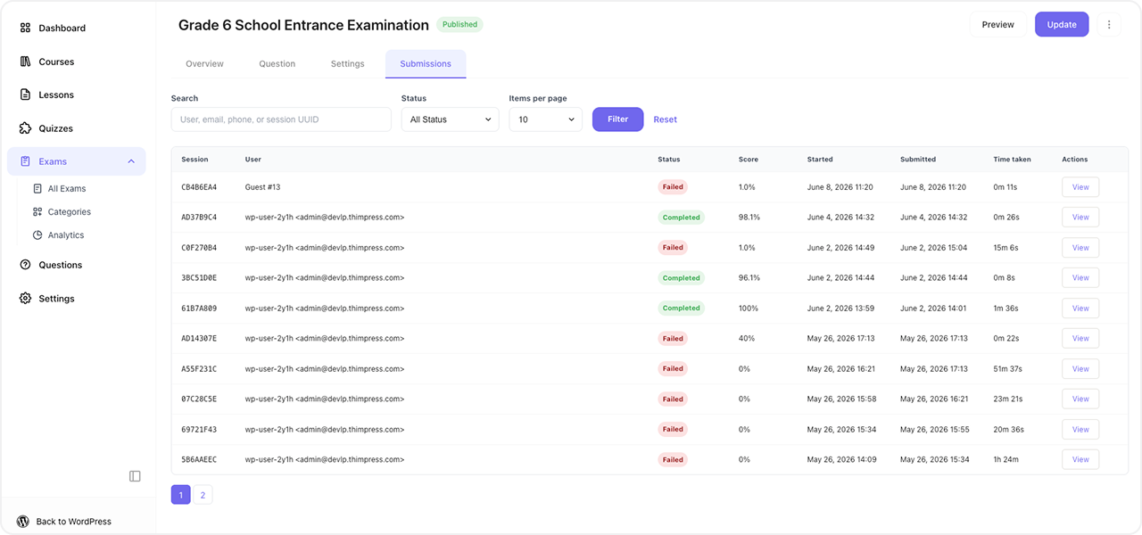Open the Items per page dropdown
The image size is (1142, 535).
(546, 119)
